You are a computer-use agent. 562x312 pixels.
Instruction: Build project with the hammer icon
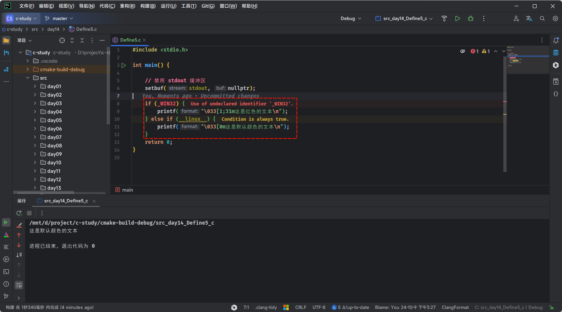[x=444, y=18]
